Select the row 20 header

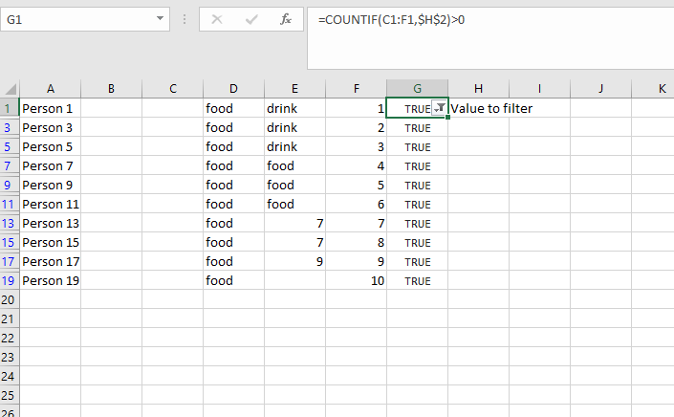click(x=10, y=299)
